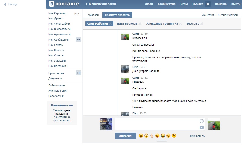Viewport: 242px width, 145px height.
Task: Click Олег's avatar on 23:50 message
Action: 125,36
